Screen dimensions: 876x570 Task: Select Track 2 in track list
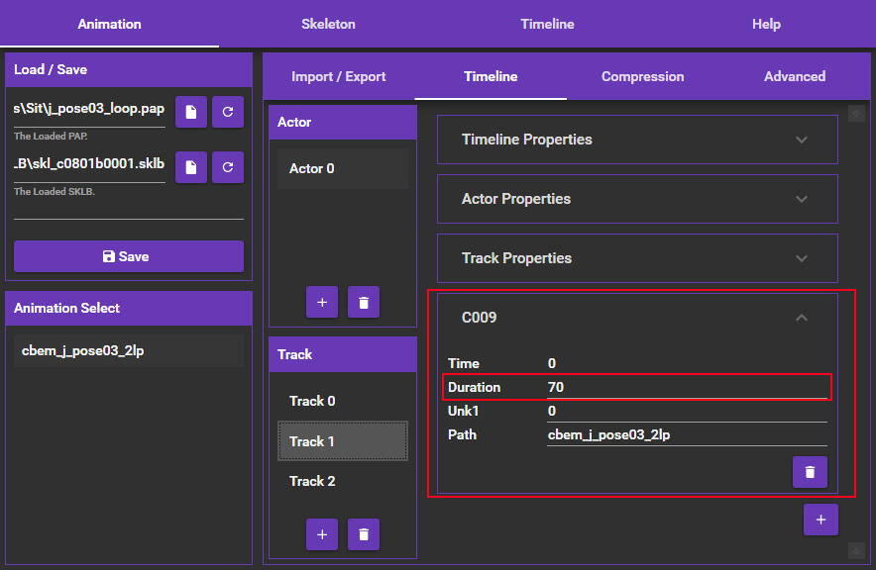[312, 481]
